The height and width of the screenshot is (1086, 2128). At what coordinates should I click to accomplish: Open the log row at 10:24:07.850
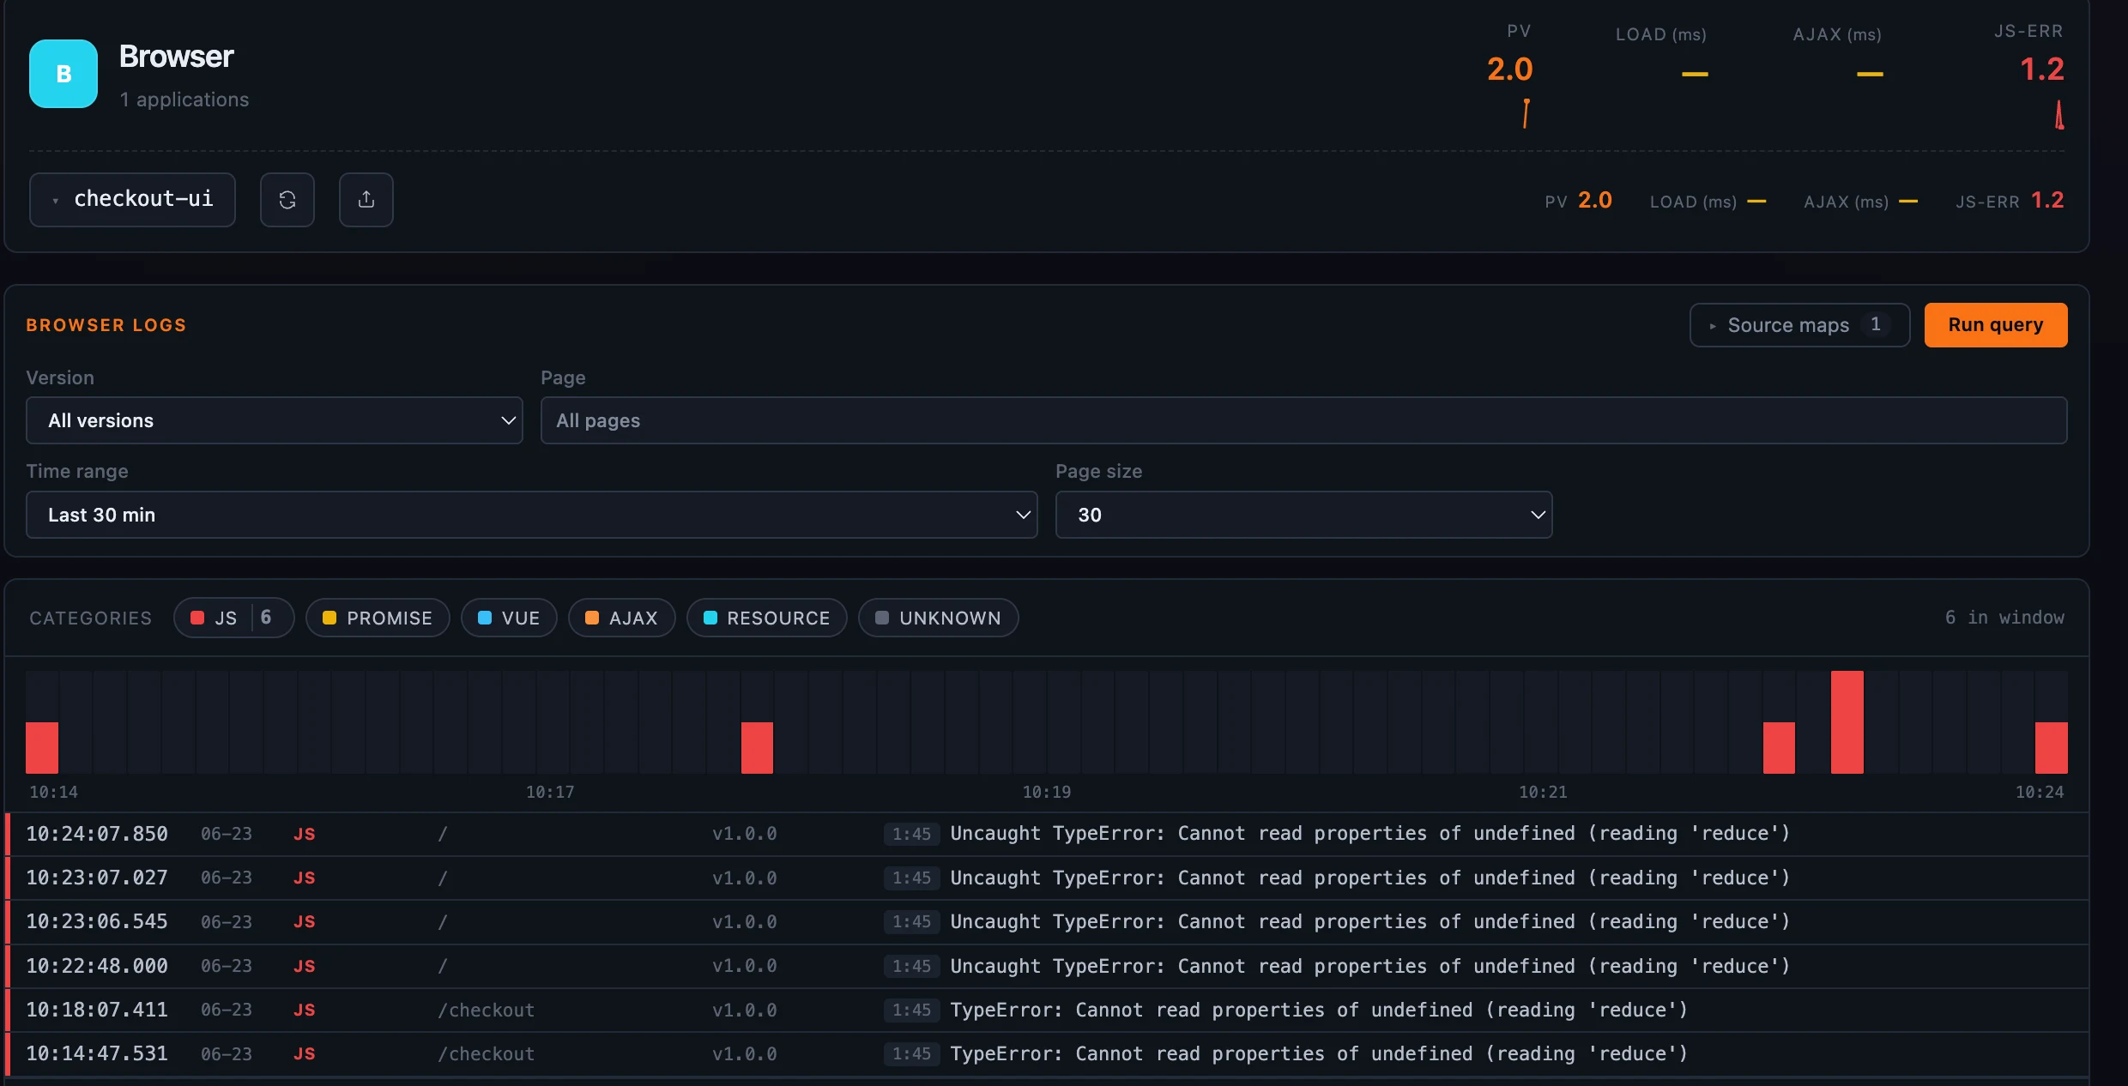click(1047, 834)
